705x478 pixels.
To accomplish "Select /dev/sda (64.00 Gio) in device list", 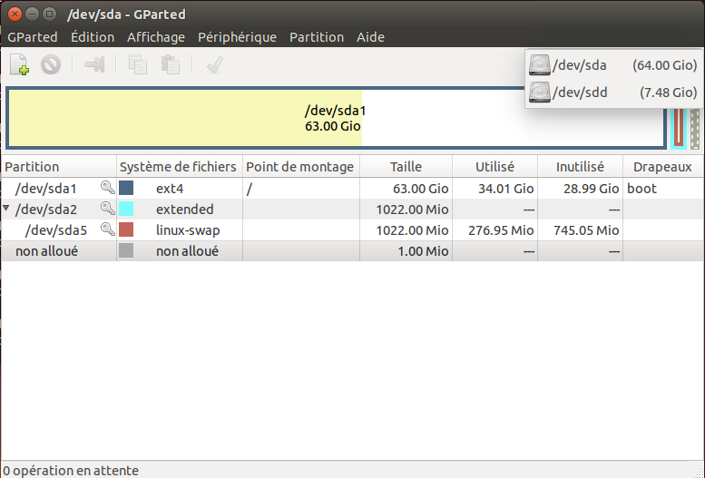I will coord(613,65).
